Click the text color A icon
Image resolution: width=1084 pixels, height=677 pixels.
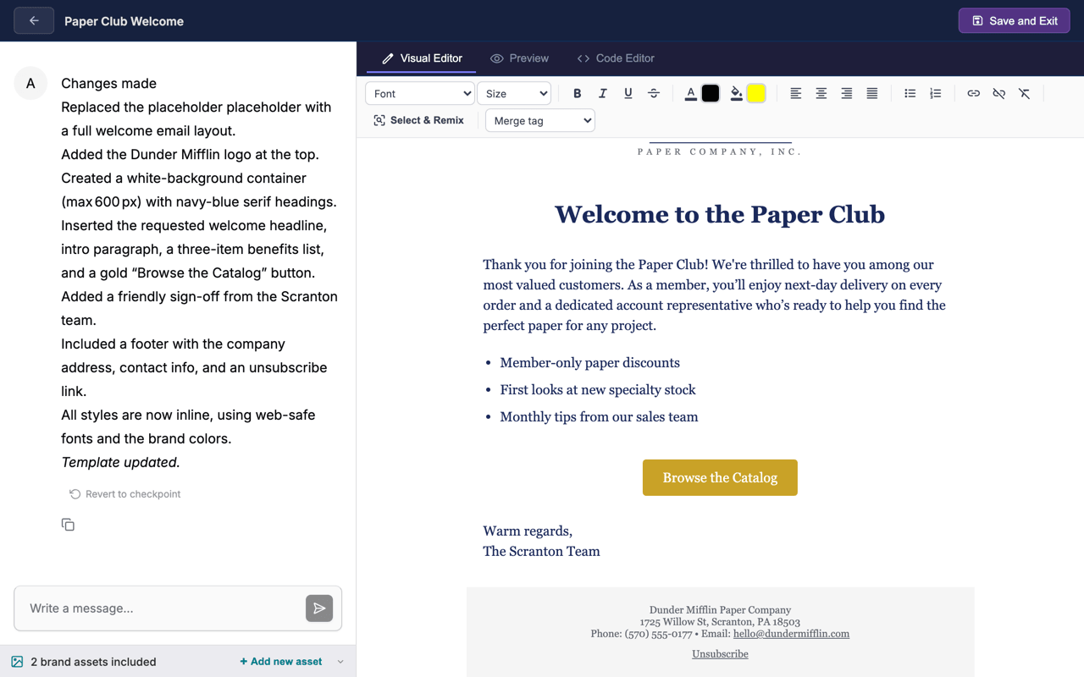coord(690,94)
